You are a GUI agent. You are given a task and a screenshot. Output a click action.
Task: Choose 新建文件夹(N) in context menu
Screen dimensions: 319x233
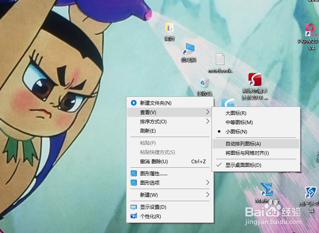(x=170, y=103)
